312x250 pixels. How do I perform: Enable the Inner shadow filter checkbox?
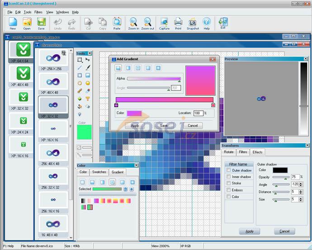(228, 177)
